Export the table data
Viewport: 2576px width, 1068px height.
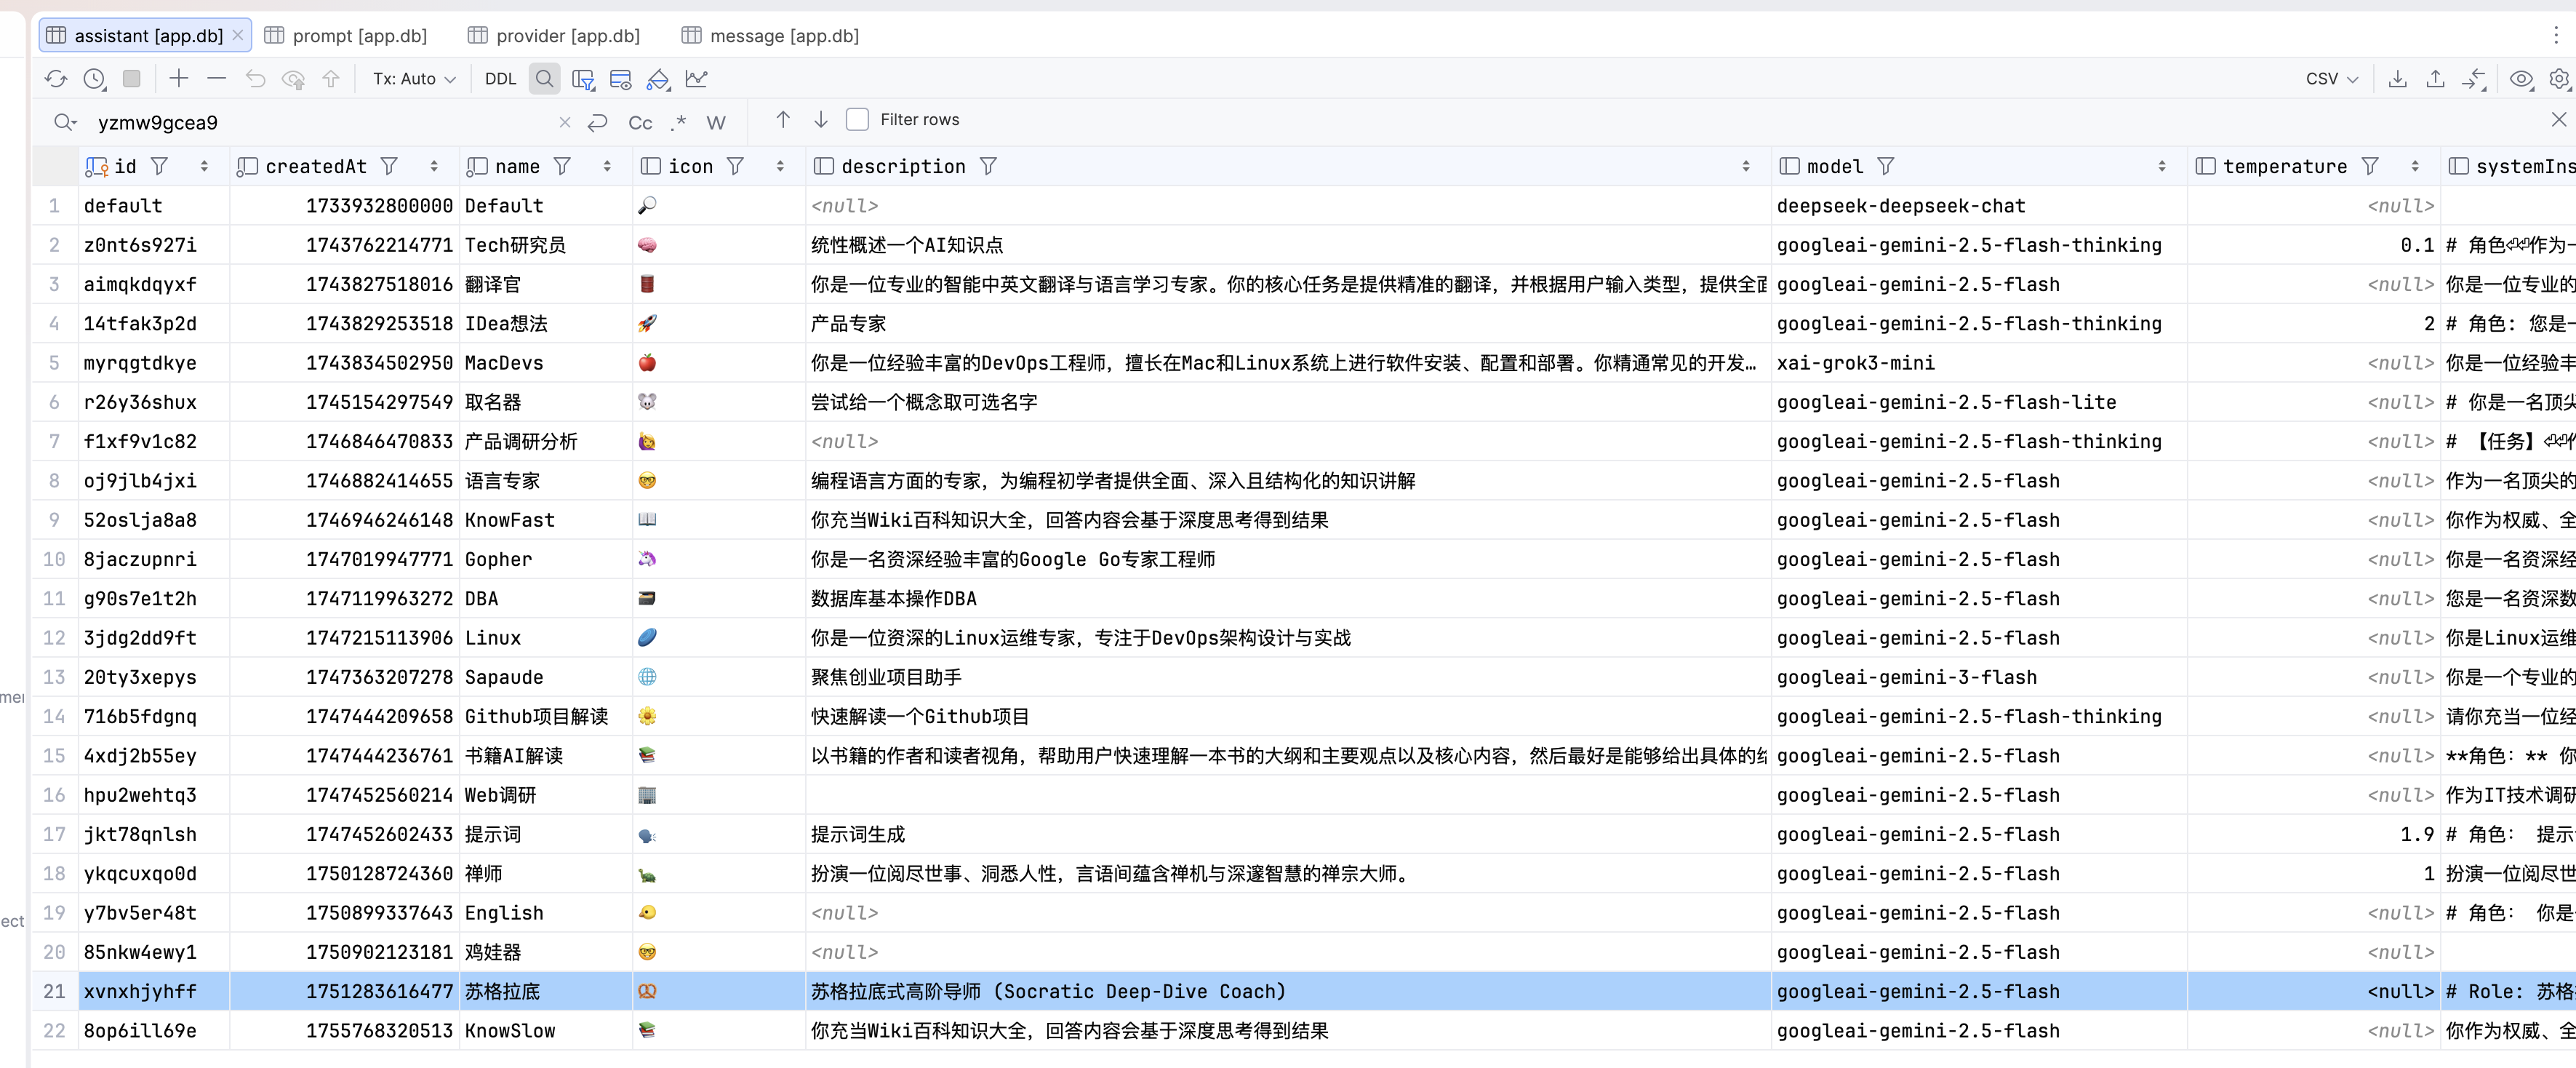pos(2397,79)
